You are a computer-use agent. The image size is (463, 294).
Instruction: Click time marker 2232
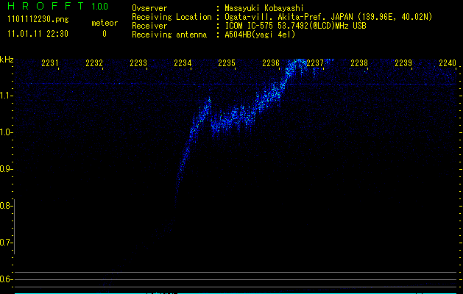[94, 63]
